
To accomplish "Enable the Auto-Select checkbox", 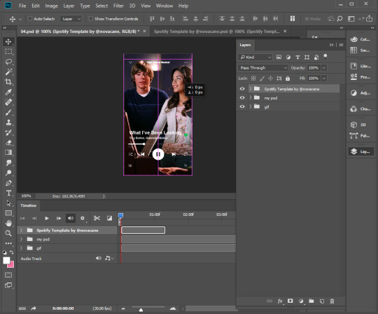I will click(30, 19).
